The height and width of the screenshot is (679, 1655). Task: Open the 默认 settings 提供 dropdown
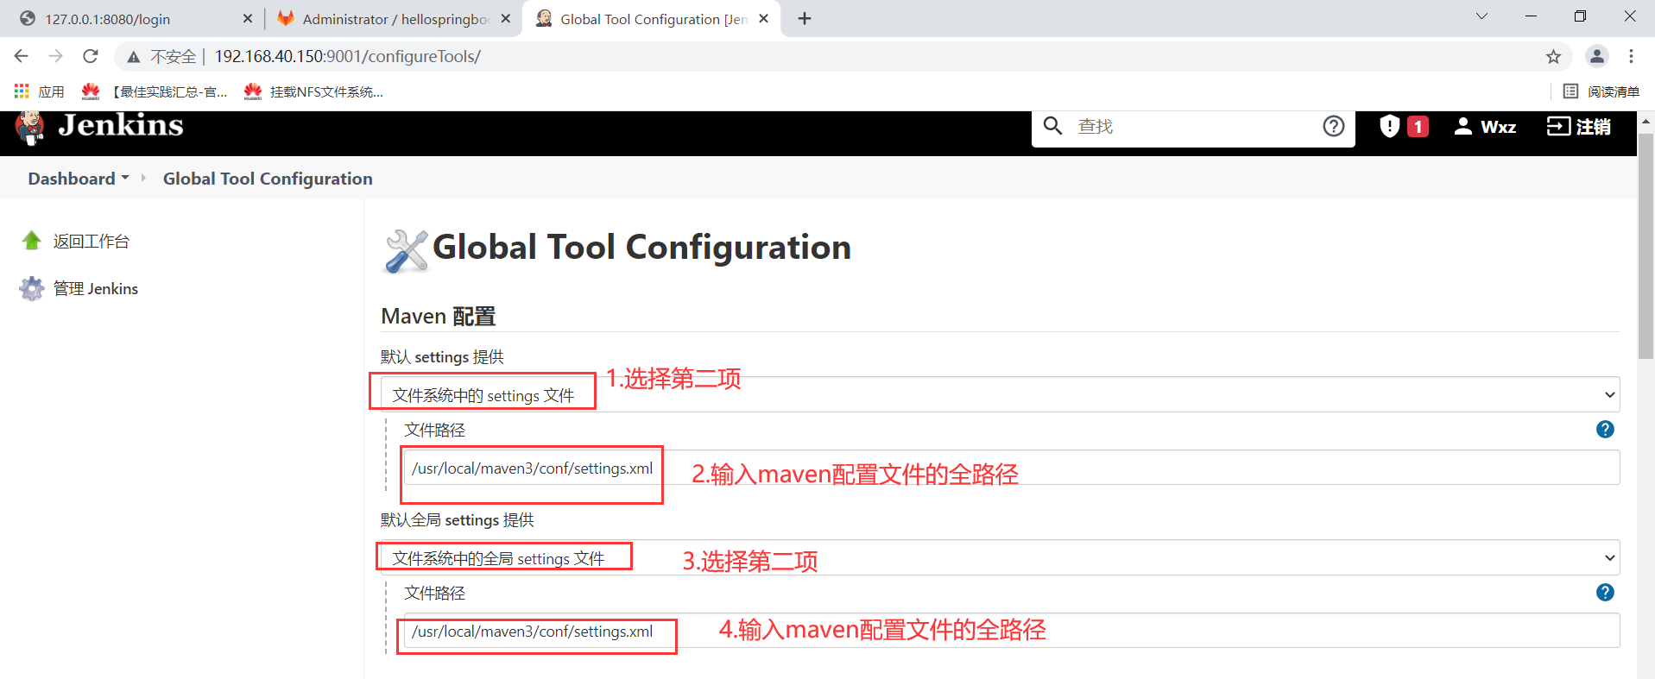coord(1000,395)
